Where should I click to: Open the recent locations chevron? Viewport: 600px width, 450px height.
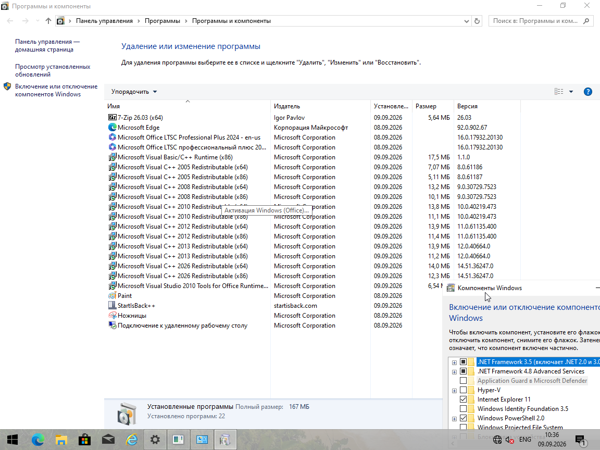(x=37, y=21)
